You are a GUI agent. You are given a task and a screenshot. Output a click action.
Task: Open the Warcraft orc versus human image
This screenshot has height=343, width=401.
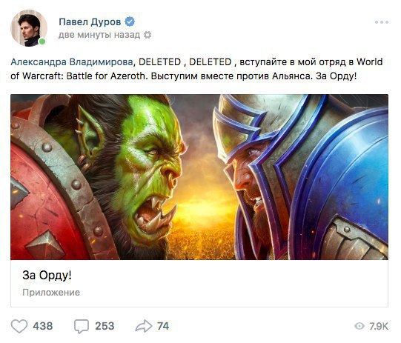coord(199,177)
